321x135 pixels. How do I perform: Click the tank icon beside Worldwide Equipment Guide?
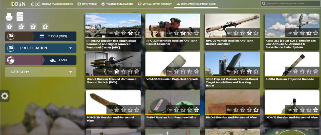pos(178,4)
